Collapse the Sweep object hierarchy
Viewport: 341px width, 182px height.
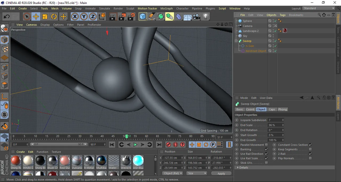tap(236, 41)
